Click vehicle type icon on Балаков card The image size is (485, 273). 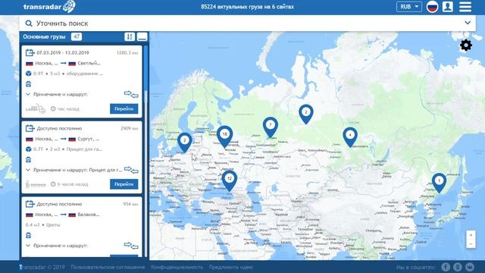click(x=29, y=236)
